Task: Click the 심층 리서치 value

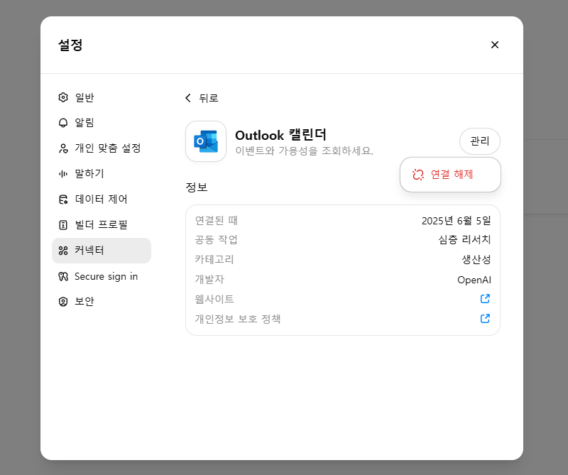Action: [x=464, y=240]
